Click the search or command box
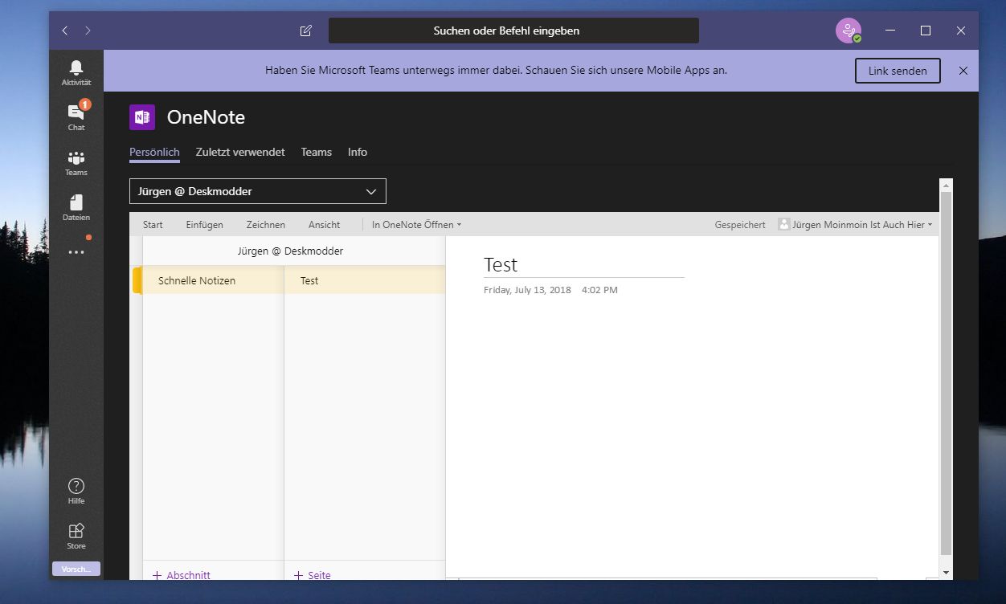Image resolution: width=1006 pixels, height=604 pixels. pos(513,31)
